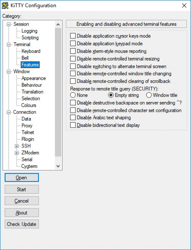Image resolution: width=191 pixels, height=250 pixels.
Task: Collapse the Window tree node
Action: pyautogui.click(x=9, y=72)
